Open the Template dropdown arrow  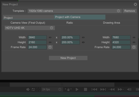pyautogui.click(x=118, y=11)
